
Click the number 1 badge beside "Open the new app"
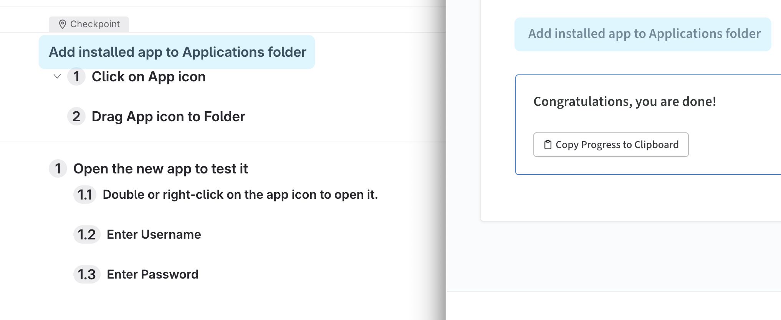point(58,168)
